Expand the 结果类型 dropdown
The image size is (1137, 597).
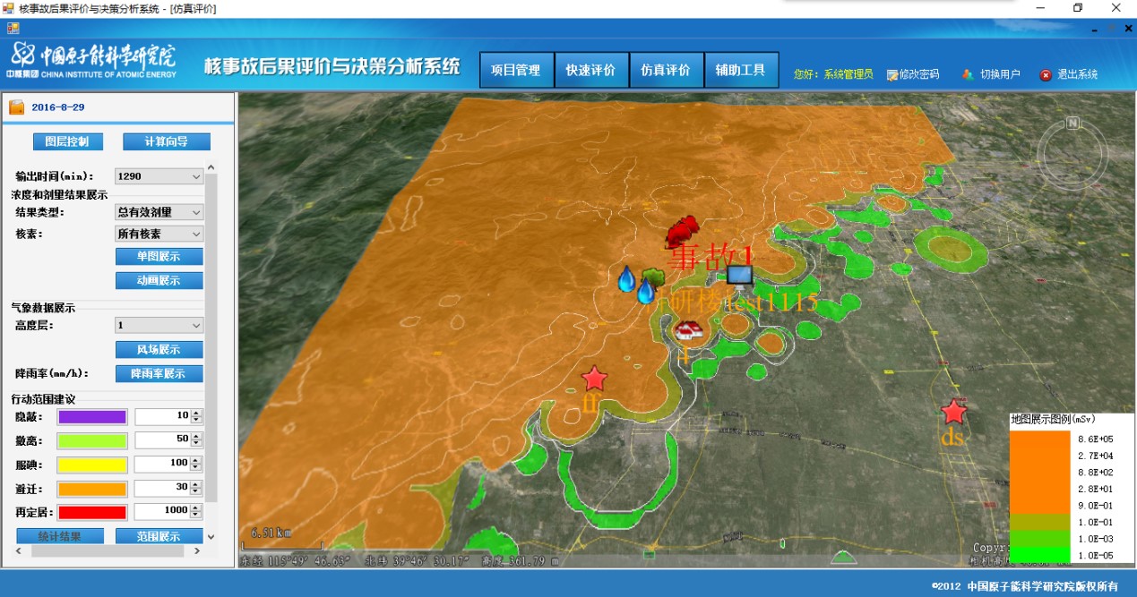159,212
